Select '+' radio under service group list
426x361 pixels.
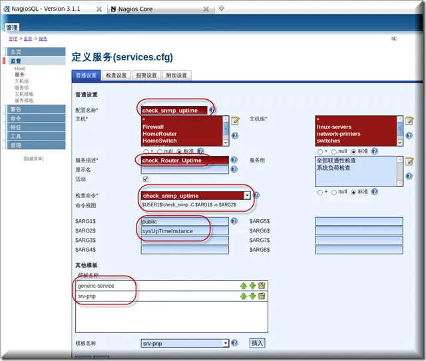tap(320, 192)
